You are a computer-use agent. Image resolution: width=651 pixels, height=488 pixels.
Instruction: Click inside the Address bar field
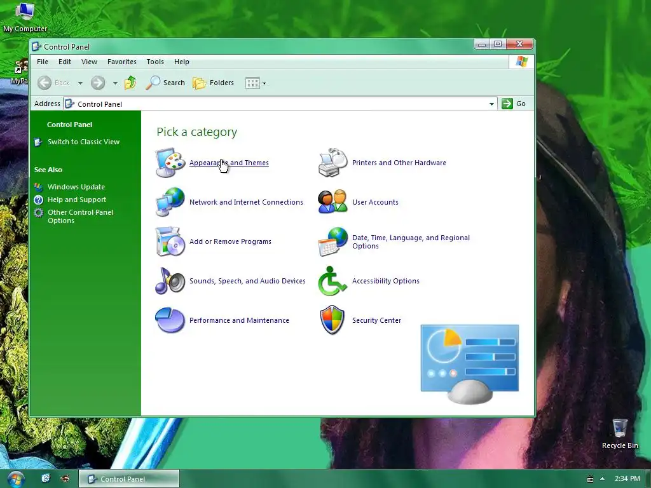coord(280,104)
